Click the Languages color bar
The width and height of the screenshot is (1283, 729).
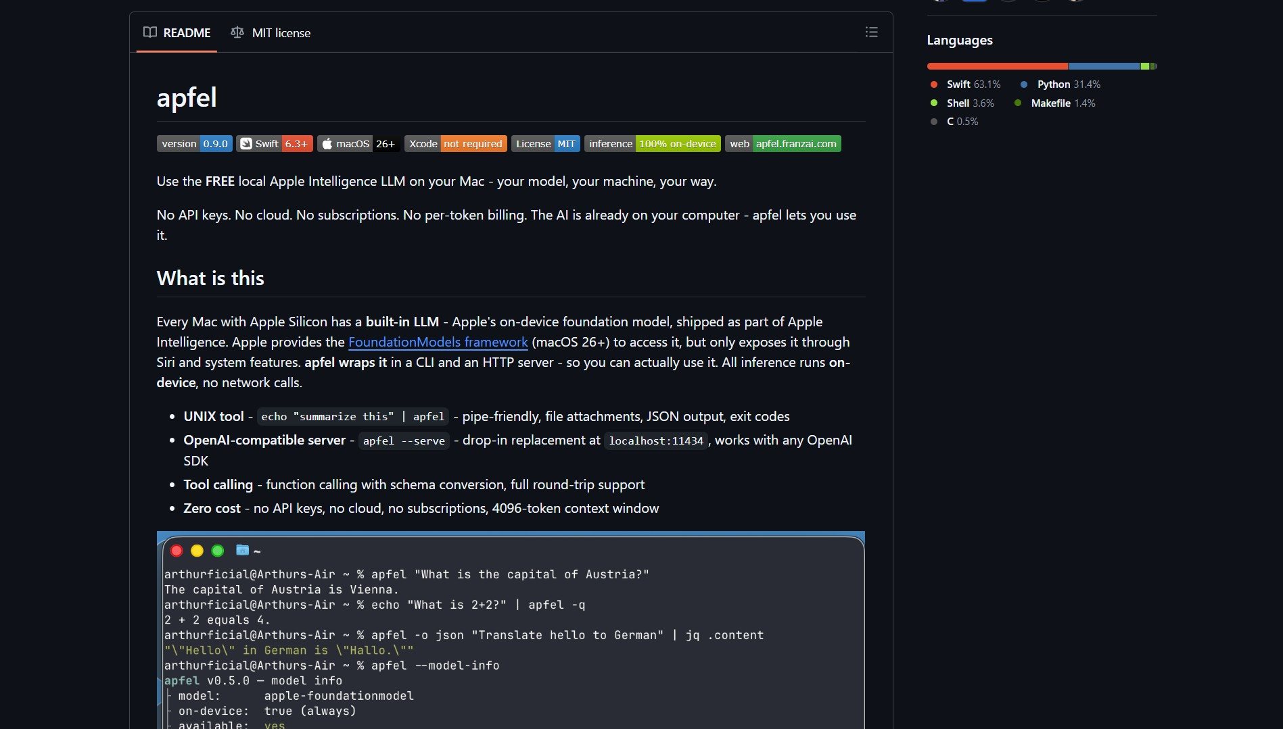click(x=1042, y=66)
